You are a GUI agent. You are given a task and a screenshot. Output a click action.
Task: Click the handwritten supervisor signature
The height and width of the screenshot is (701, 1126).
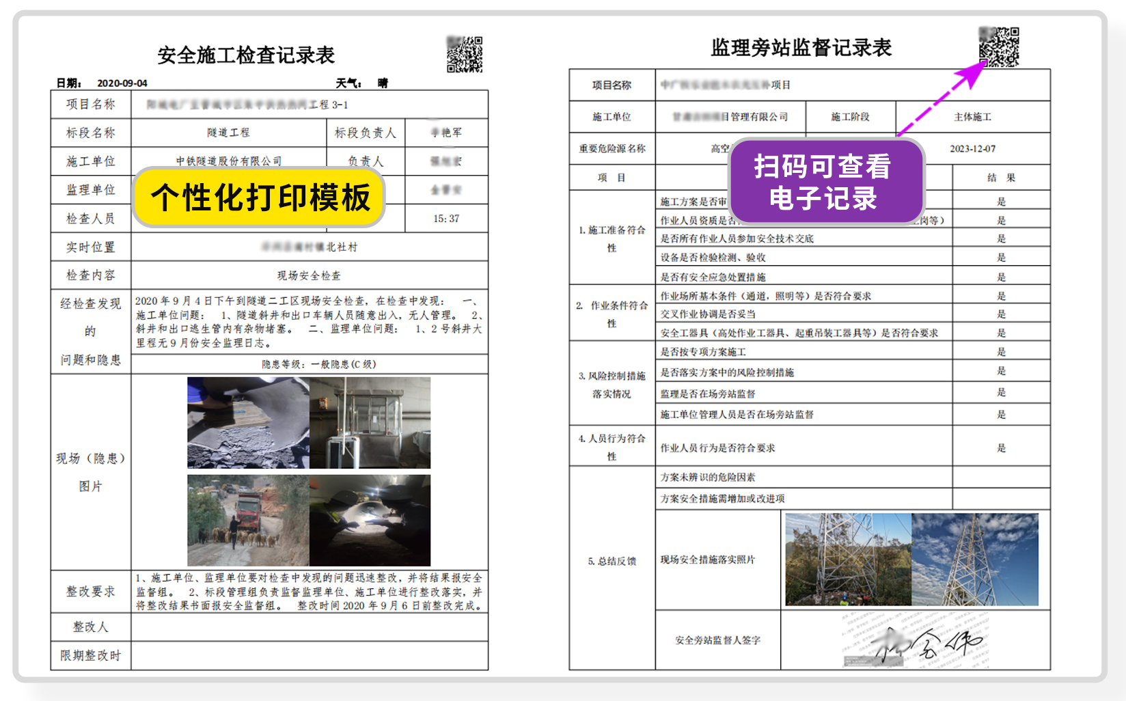click(x=916, y=640)
